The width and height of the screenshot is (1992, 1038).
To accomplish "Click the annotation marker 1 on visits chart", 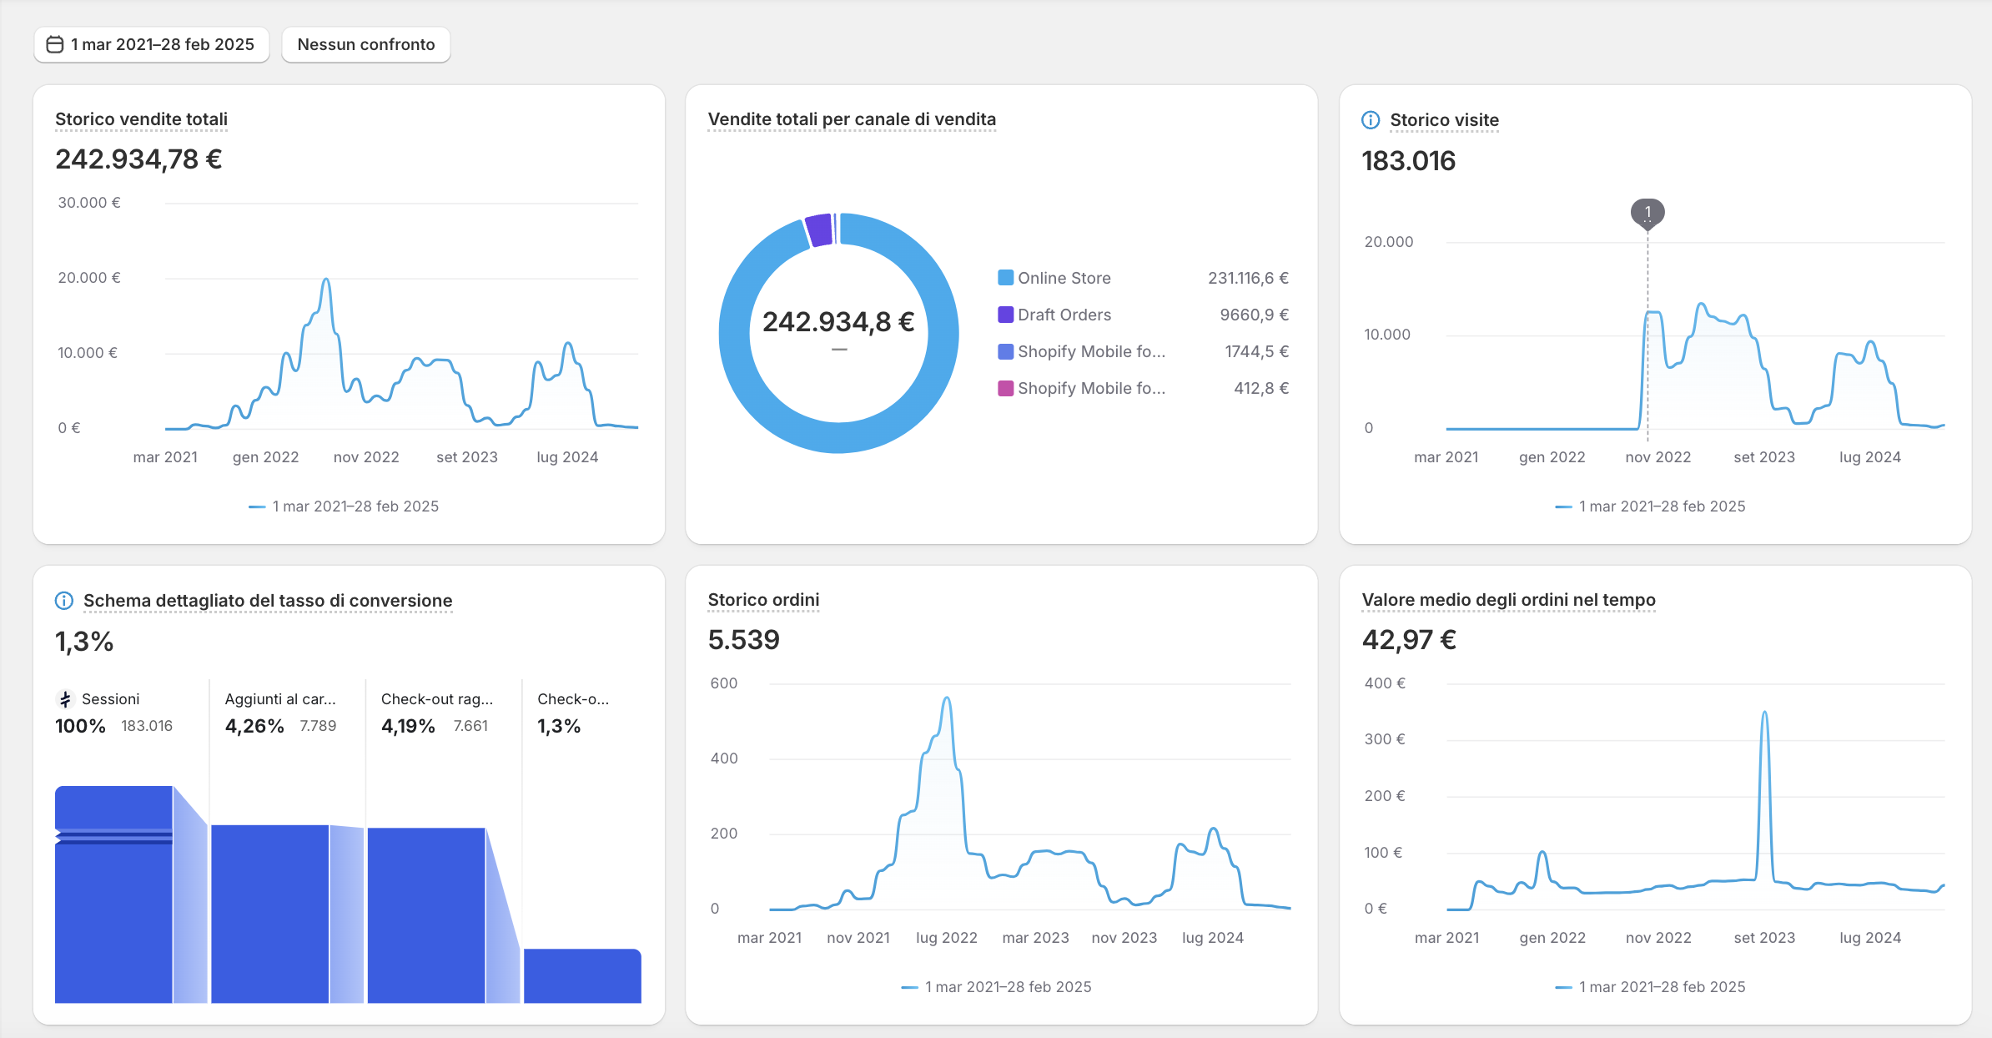I will [1647, 213].
